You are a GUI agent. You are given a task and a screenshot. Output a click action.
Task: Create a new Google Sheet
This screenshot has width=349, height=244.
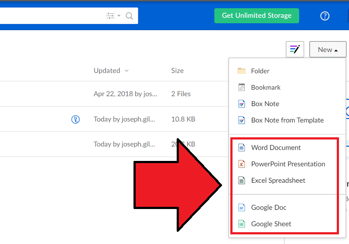[x=287, y=224]
